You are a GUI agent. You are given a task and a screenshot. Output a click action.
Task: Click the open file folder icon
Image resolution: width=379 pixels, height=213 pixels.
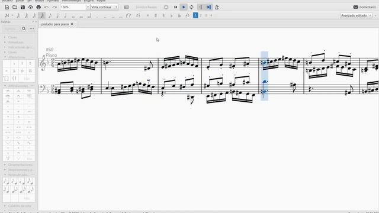tap(15, 7)
